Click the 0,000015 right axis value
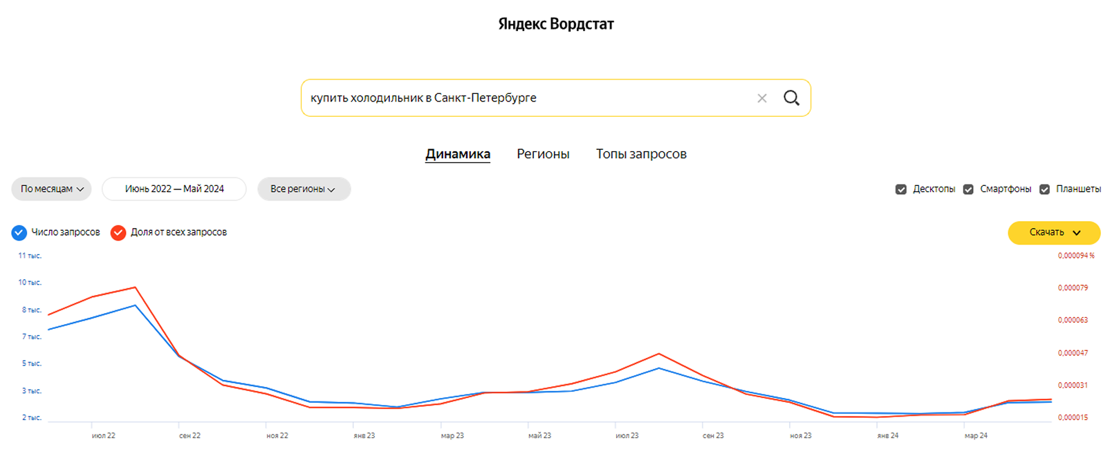Image resolution: width=1112 pixels, height=456 pixels. pos(1073,418)
